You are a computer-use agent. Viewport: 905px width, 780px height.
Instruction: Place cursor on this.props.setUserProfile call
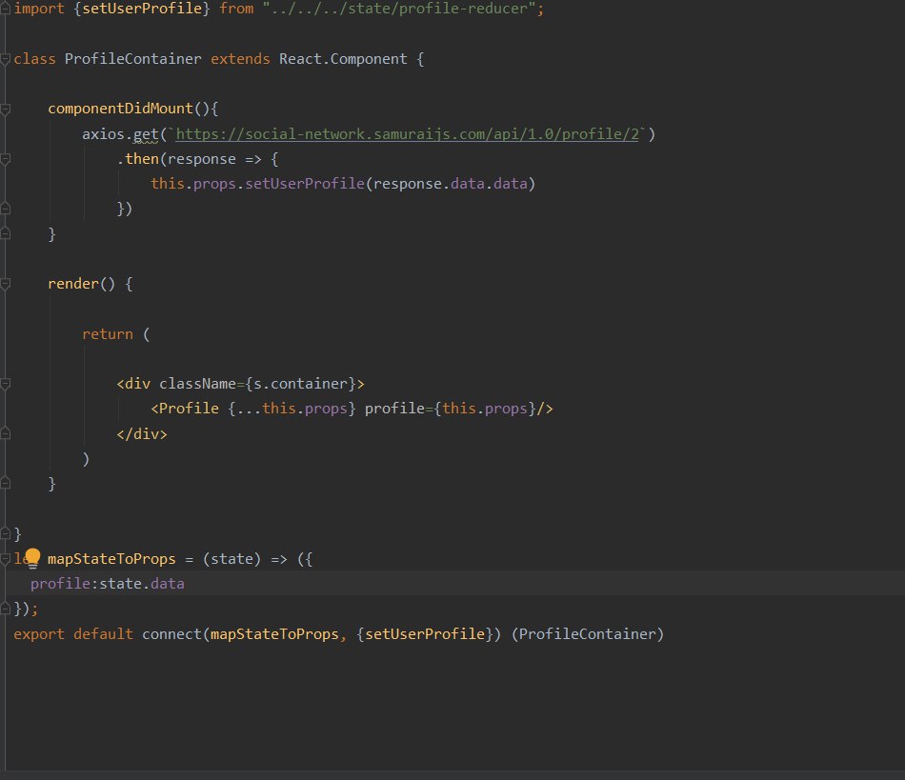[257, 184]
